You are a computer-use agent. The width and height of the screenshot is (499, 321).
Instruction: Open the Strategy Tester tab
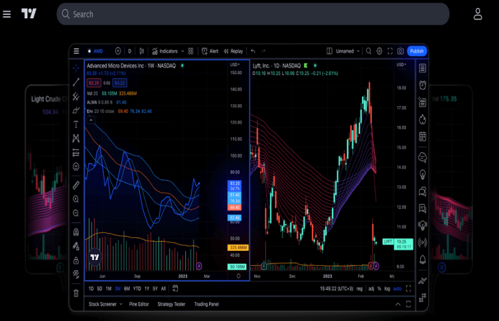pyautogui.click(x=172, y=304)
